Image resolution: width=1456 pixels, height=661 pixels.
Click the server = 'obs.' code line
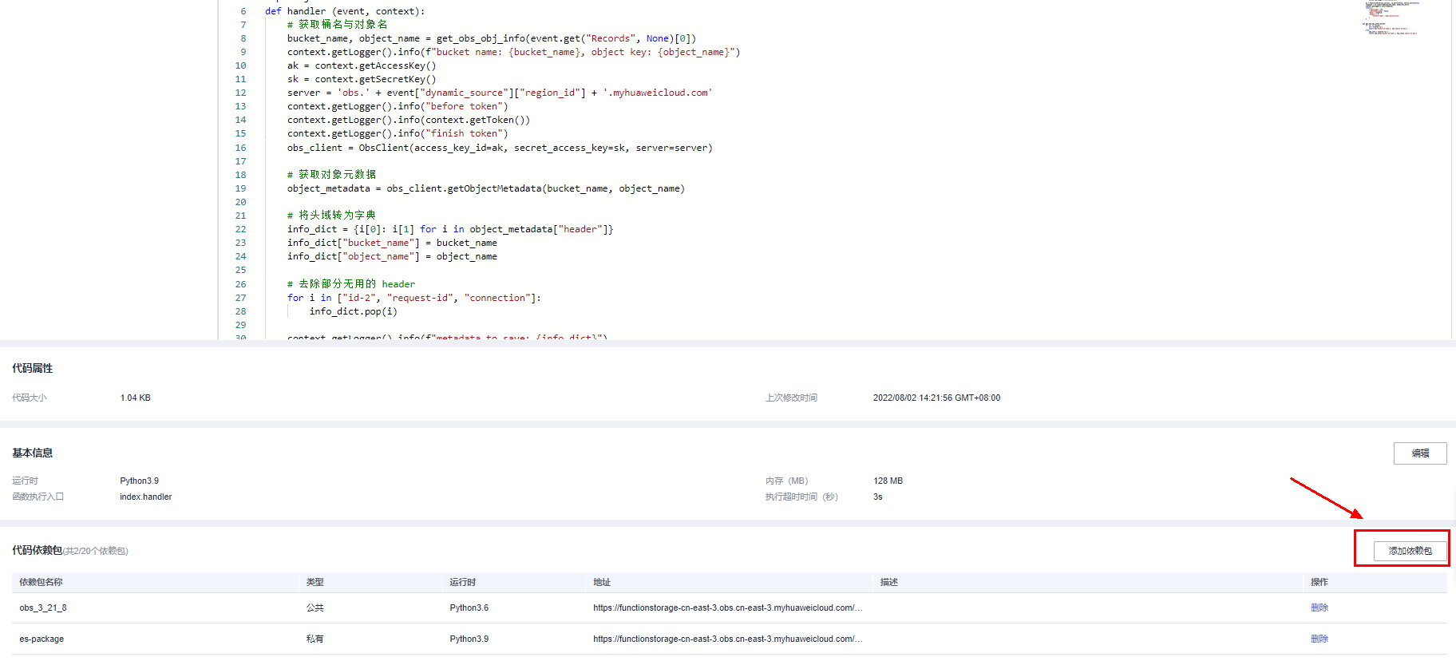point(500,93)
